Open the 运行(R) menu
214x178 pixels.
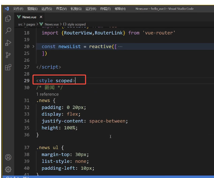click(x=91, y=9)
